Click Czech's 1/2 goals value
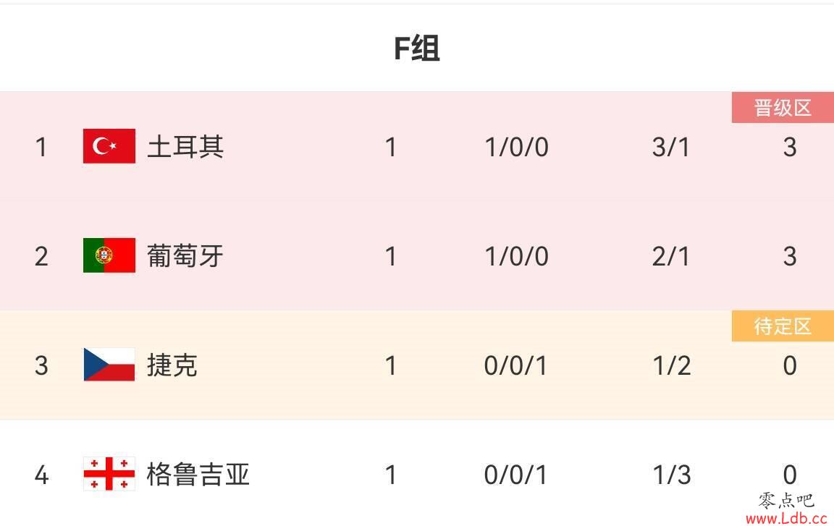This screenshot has height=526, width=834. point(672,366)
